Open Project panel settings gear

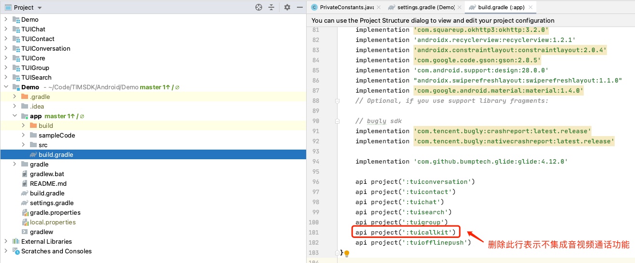[x=287, y=7]
